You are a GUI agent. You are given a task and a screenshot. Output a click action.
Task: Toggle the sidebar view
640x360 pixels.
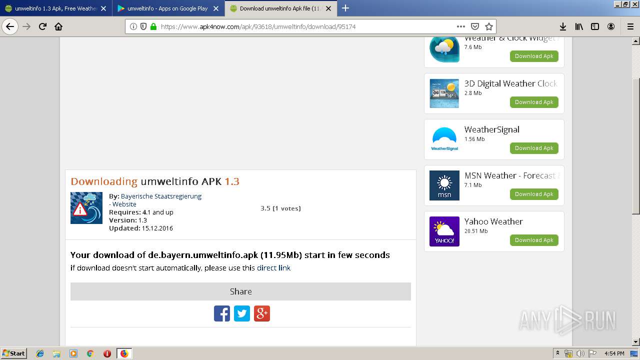tap(595, 26)
